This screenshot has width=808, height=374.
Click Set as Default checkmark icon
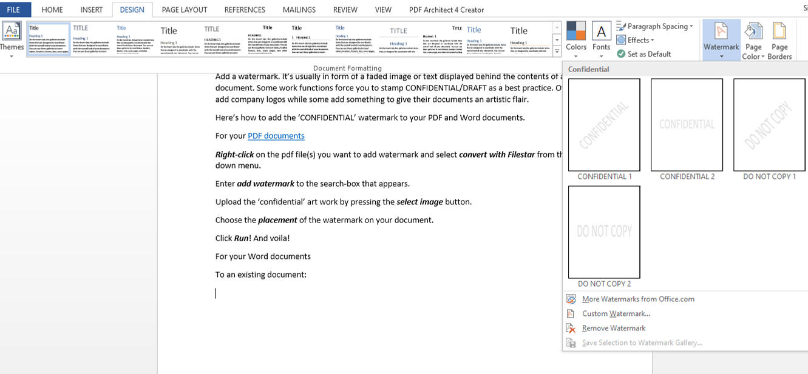pyautogui.click(x=621, y=54)
